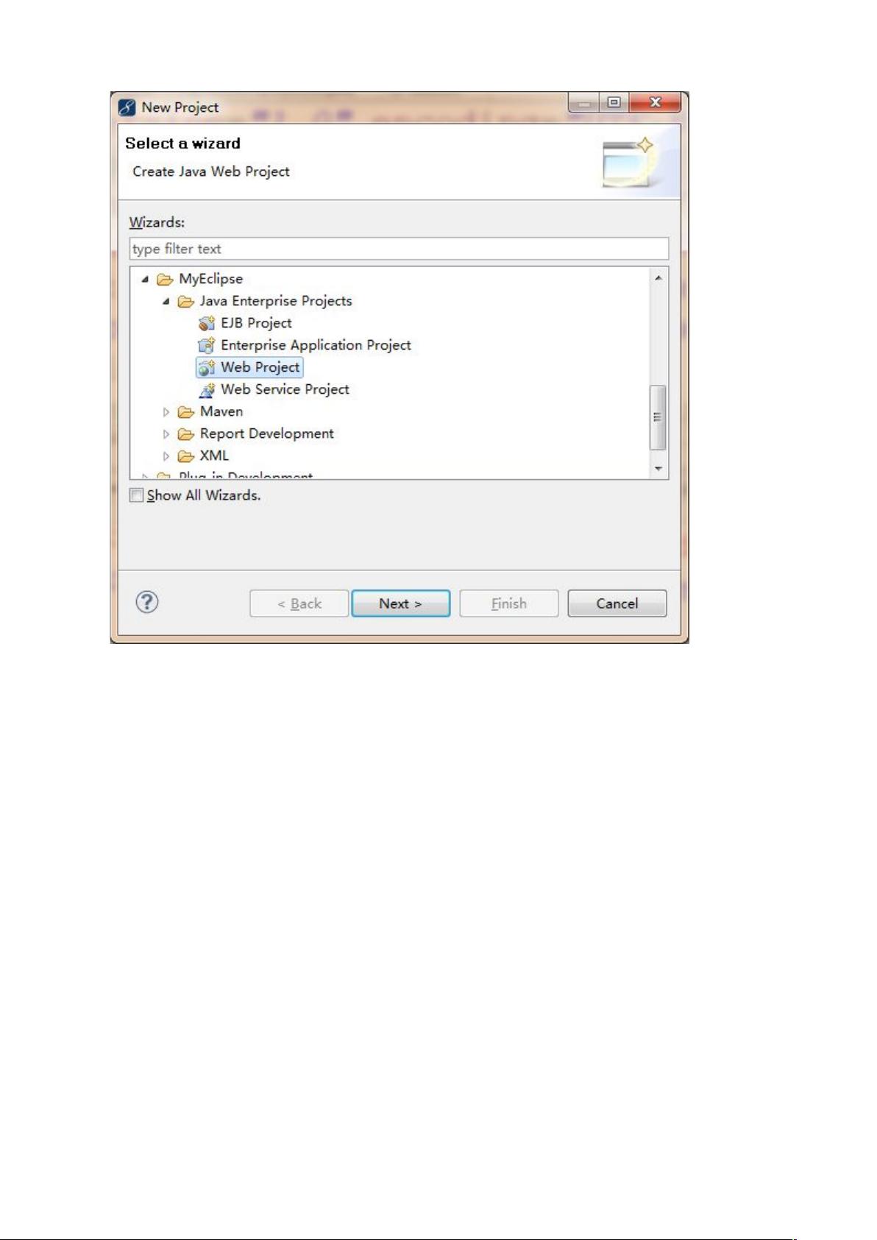Click the Cancel button

(617, 603)
